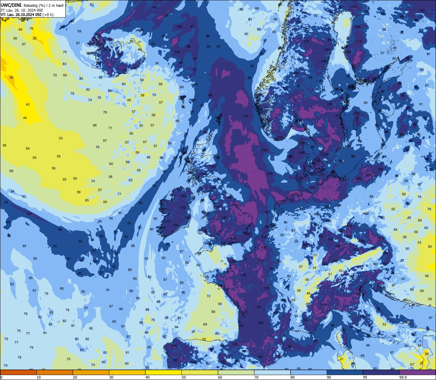Click the "41" humidity value over the island
Image resolution: width=436 pixels, height=380 pixels.
[x=342, y=359]
